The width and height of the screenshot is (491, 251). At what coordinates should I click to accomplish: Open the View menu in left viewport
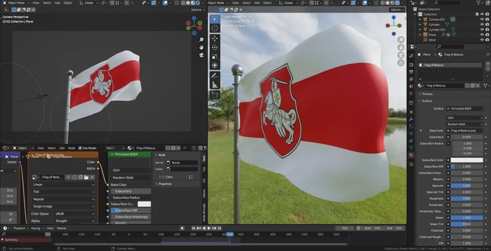click(x=36, y=3)
